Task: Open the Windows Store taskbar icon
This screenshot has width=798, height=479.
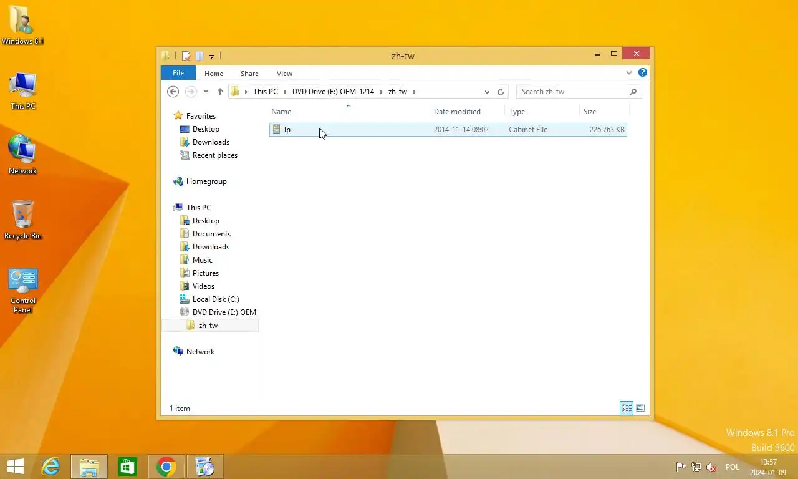Action: point(128,467)
